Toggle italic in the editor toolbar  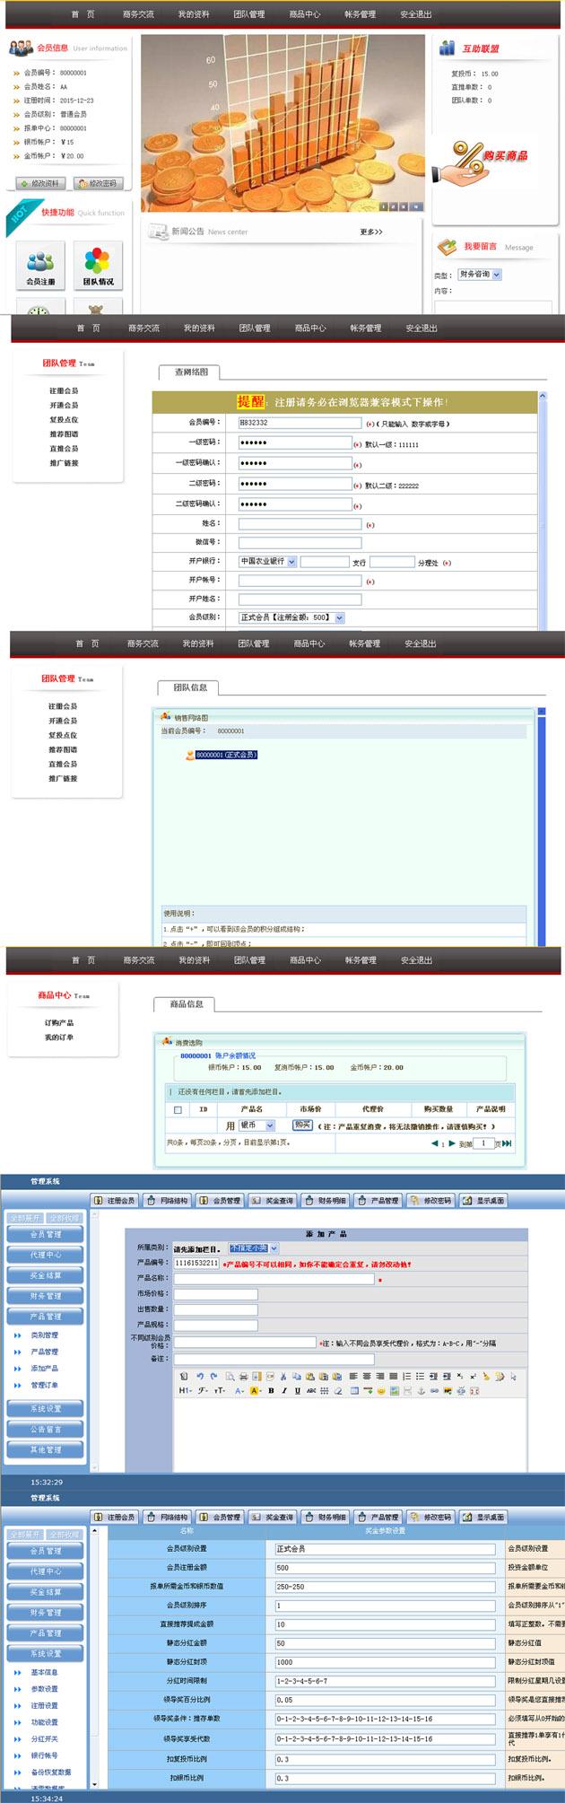point(284,1390)
